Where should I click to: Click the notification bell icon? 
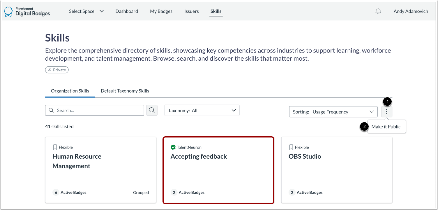(x=378, y=11)
